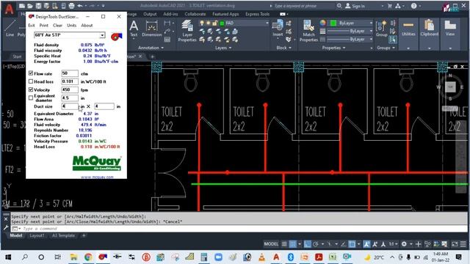Open the workspace switching gear in status bar
Image resolution: width=470 pixels, height=264 pixels.
point(404,244)
